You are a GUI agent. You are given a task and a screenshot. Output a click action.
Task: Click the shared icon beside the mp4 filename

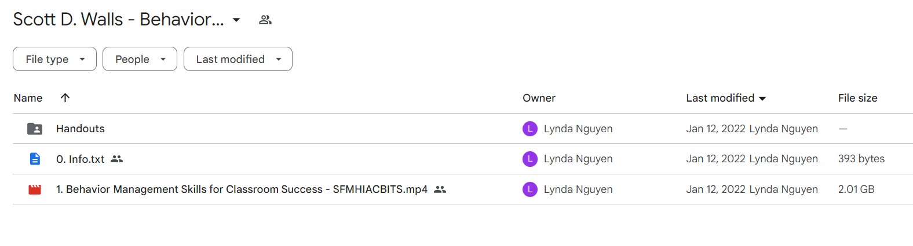tap(440, 189)
